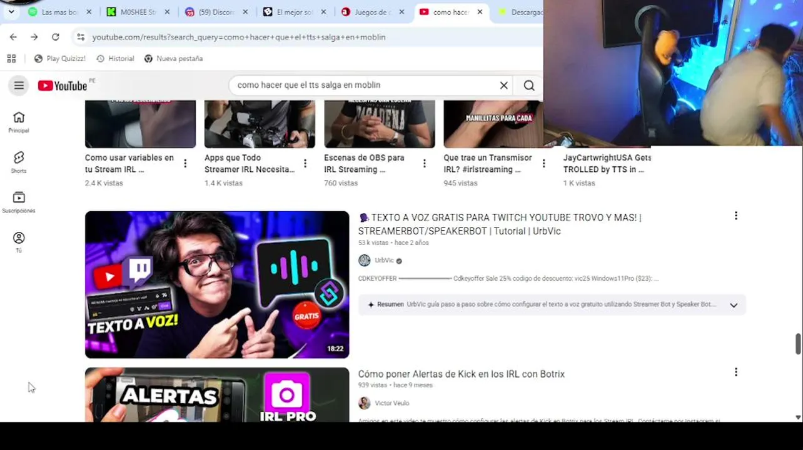This screenshot has height=450, width=803.
Task: Open the UrbVic channel avatar
Action: tap(364, 261)
